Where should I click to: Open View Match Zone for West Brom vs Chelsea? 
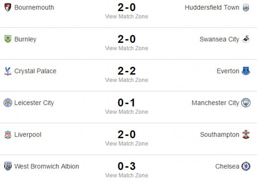tap(127, 176)
